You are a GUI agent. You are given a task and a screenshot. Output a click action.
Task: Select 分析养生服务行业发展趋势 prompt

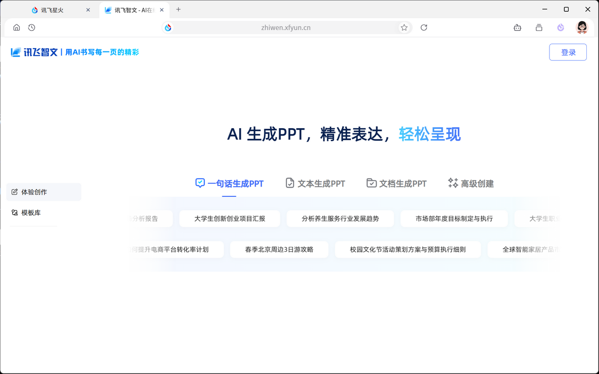point(340,218)
